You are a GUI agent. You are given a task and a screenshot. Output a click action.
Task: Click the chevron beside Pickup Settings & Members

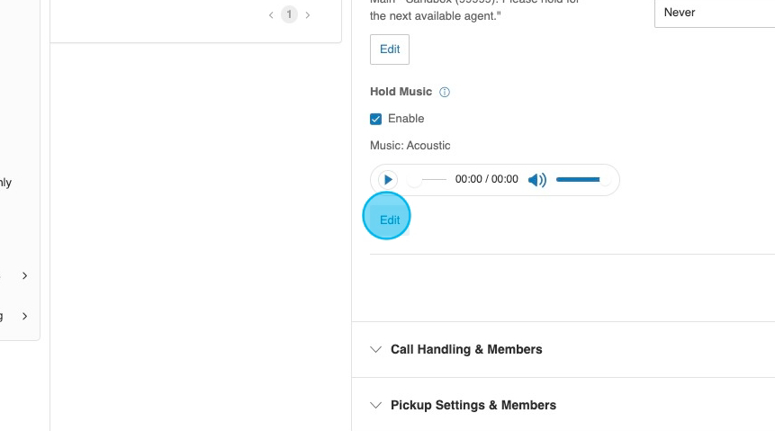pyautogui.click(x=376, y=405)
